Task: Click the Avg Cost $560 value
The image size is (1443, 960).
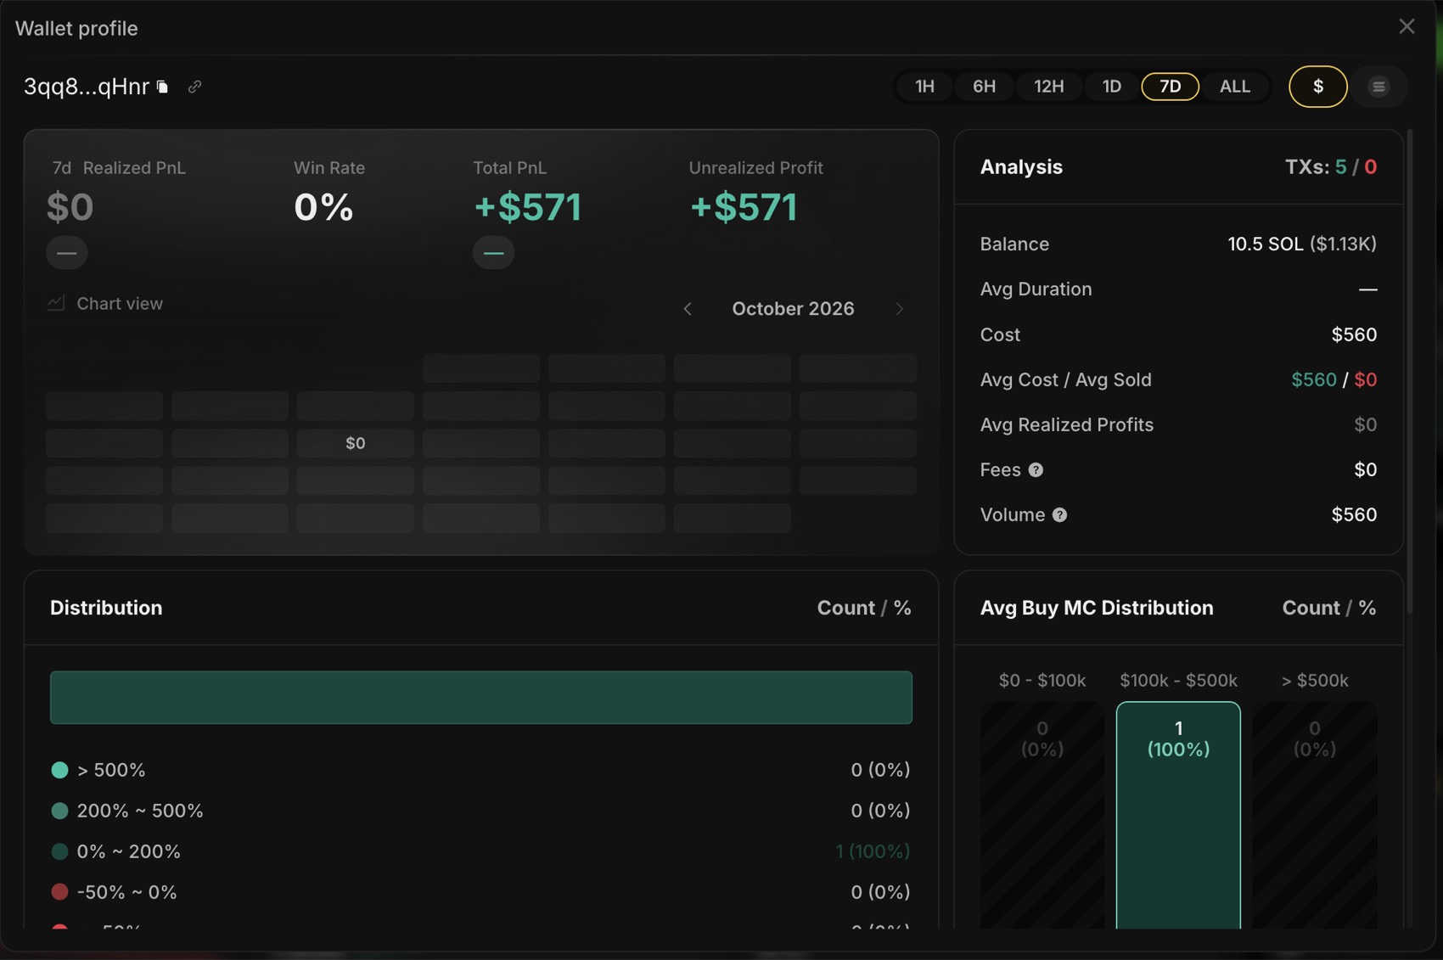Action: click(1313, 380)
